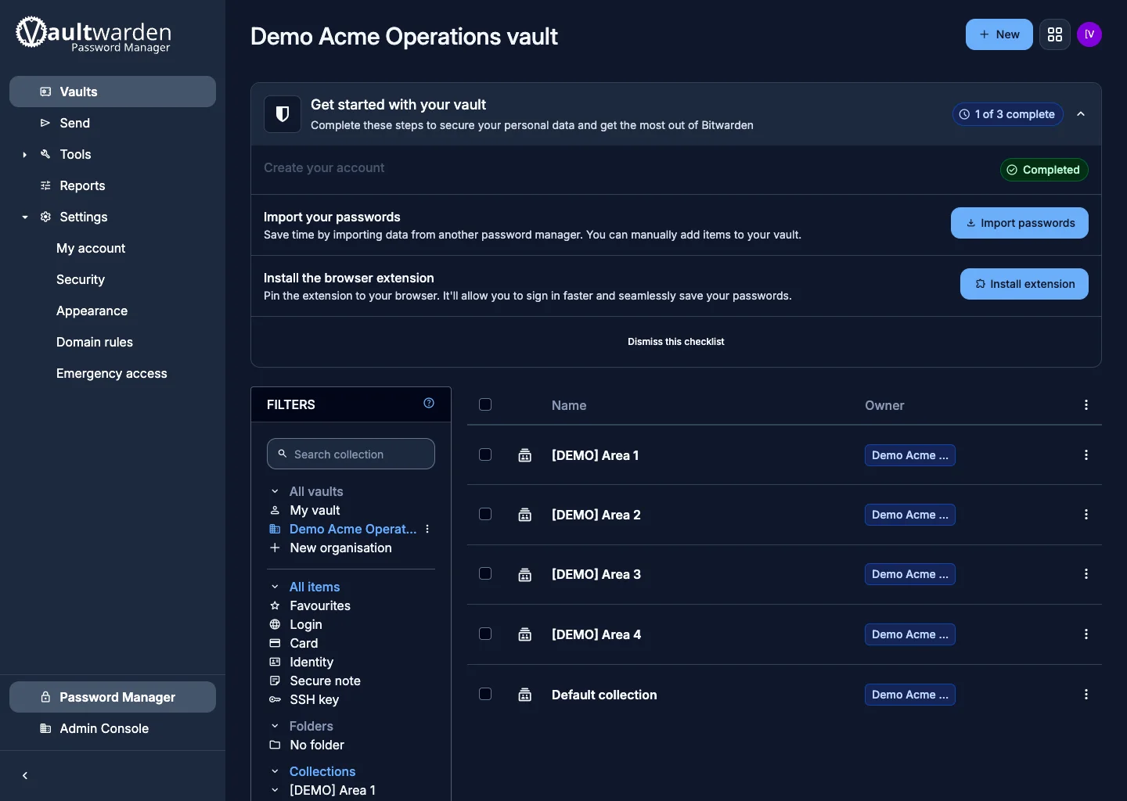Check the Default collection row checkbox

click(485, 694)
